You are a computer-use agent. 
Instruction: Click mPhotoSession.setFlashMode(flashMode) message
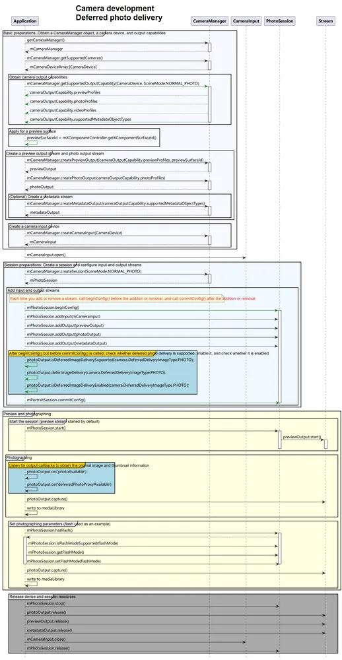[x=64, y=561]
